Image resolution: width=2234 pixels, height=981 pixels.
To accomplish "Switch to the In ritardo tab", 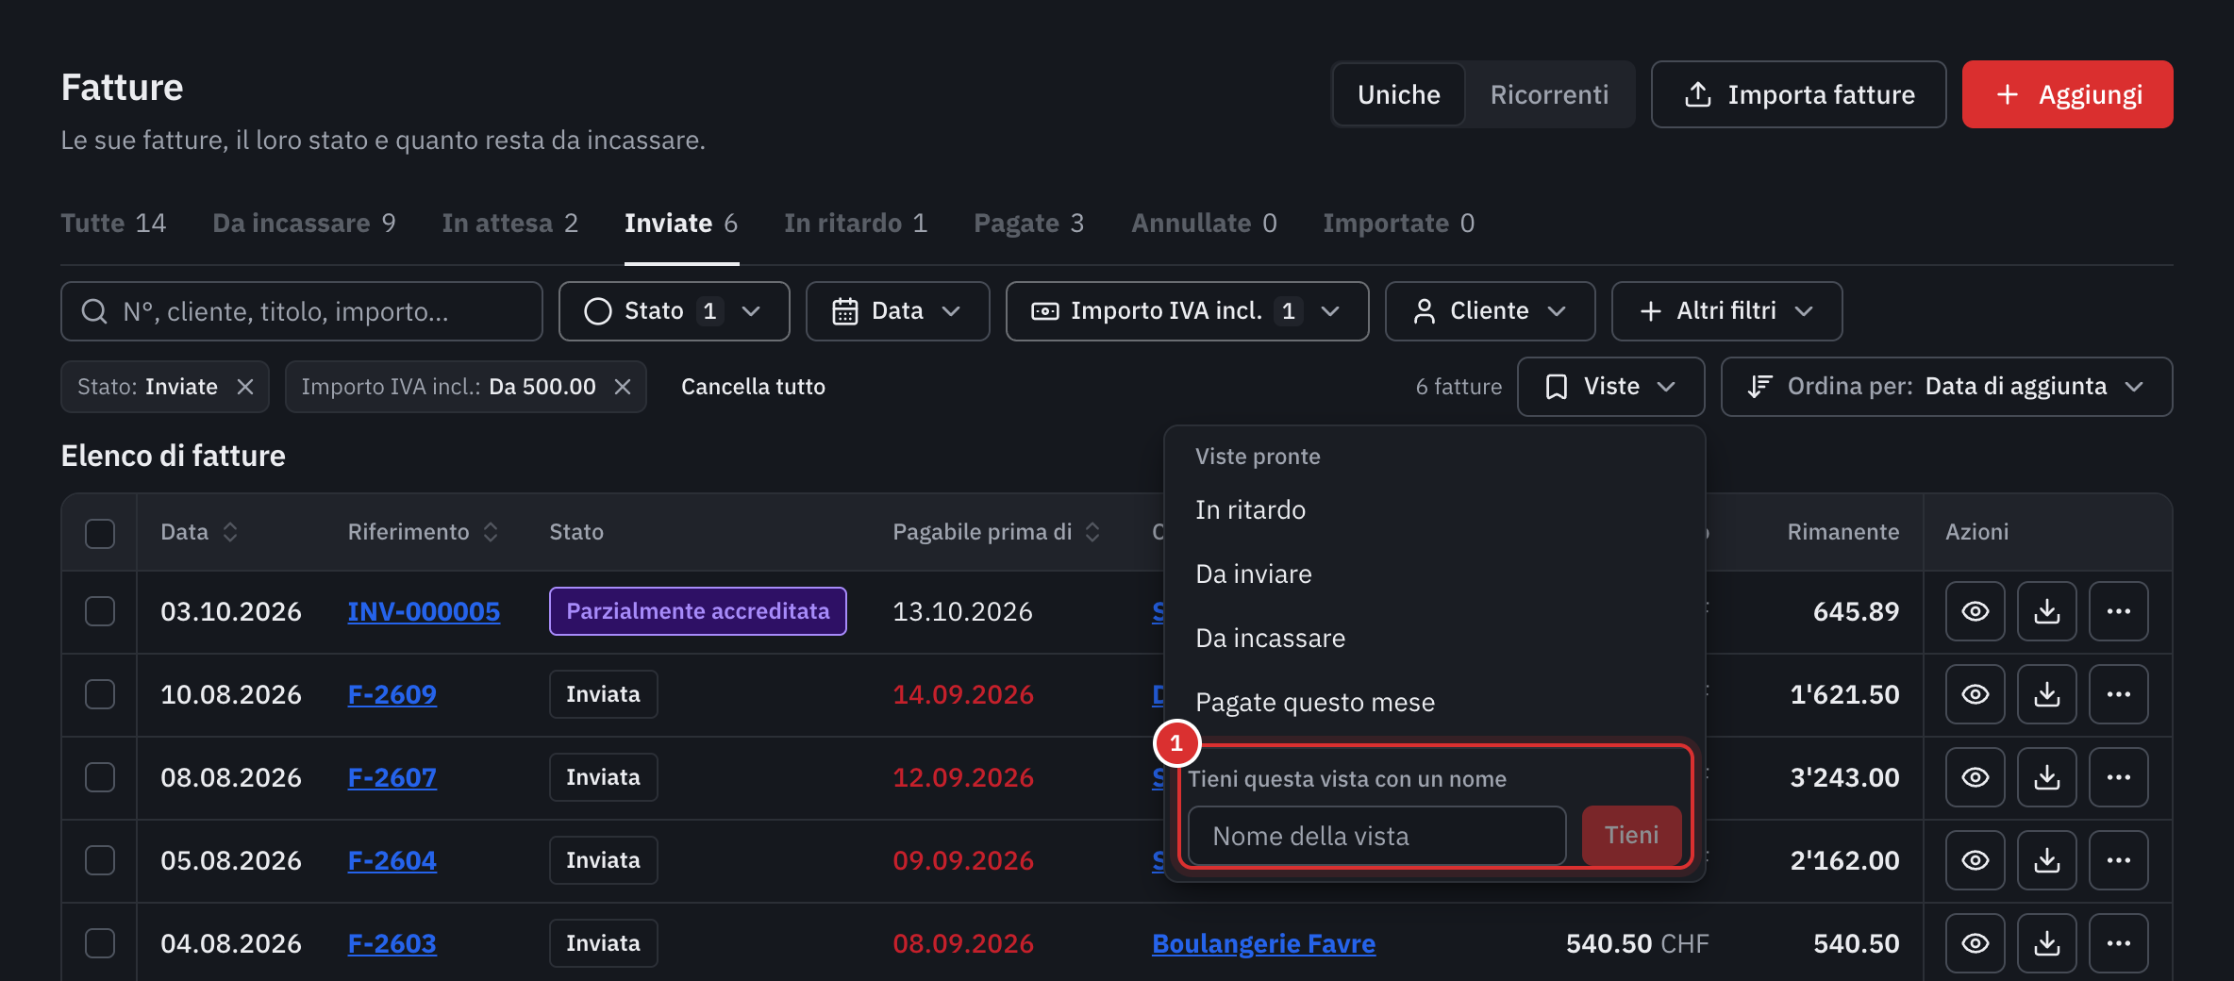I will tap(856, 224).
